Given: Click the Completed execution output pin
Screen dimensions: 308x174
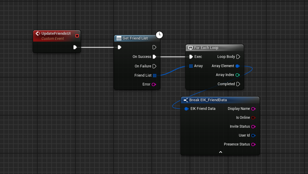Looking at the screenshot, I should [238, 84].
